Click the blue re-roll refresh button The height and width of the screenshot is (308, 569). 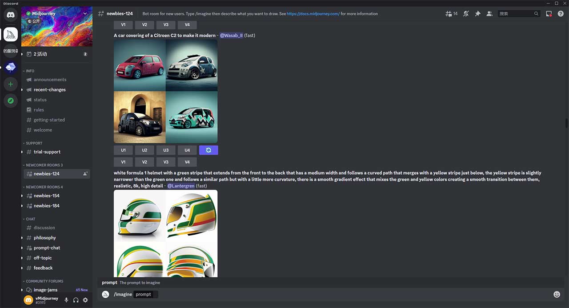click(x=208, y=150)
